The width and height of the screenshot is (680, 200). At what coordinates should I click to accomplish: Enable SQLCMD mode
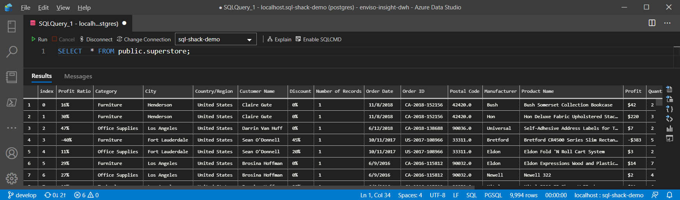(x=318, y=39)
